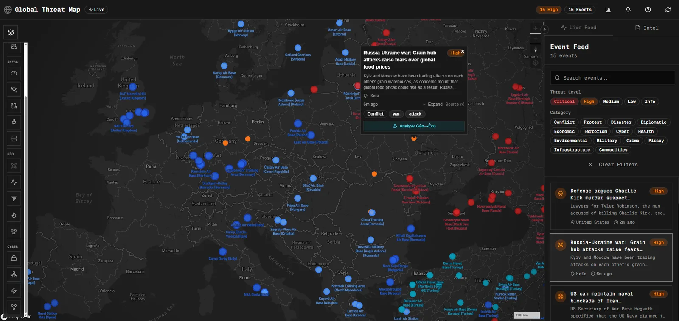Toggle the radiation hazard layer under GÉO

tap(14, 231)
